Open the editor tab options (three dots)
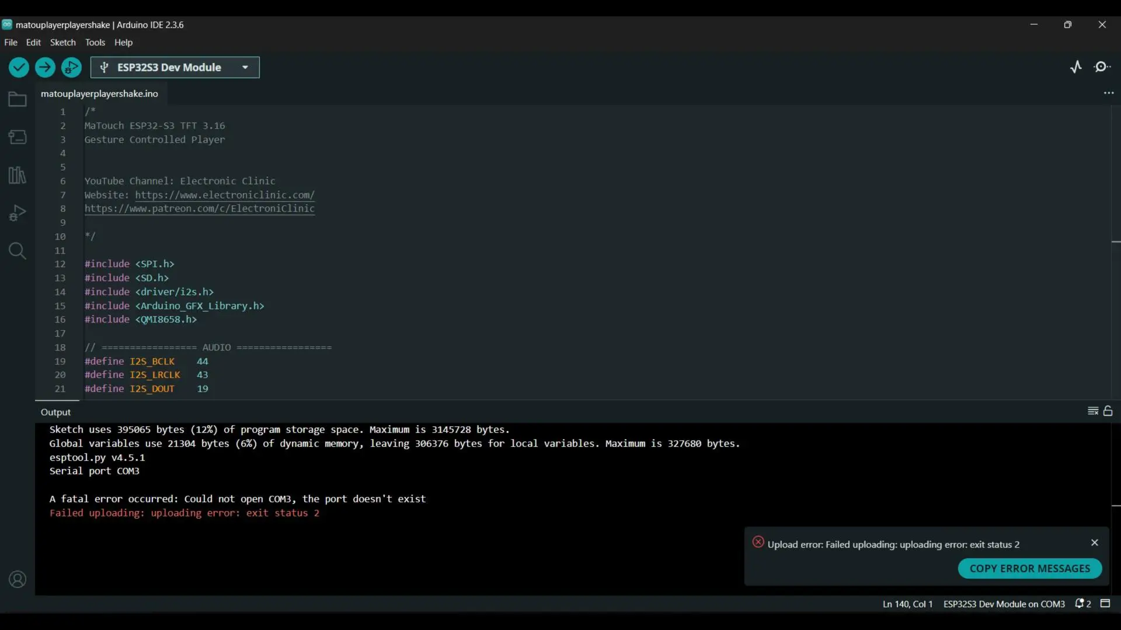Image resolution: width=1121 pixels, height=630 pixels. (1109, 93)
